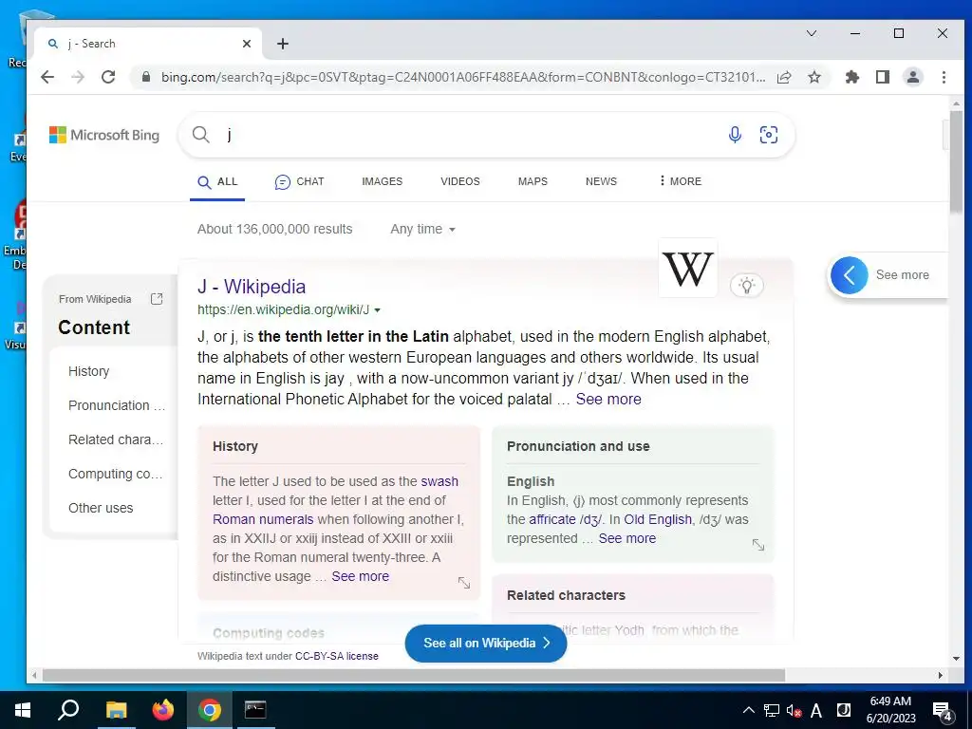Open the CC-BY-SA license link
The image size is (972, 729).
337,656
